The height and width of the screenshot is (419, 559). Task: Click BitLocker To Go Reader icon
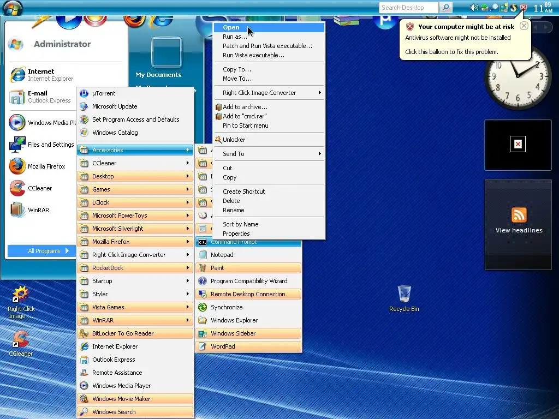(84, 333)
